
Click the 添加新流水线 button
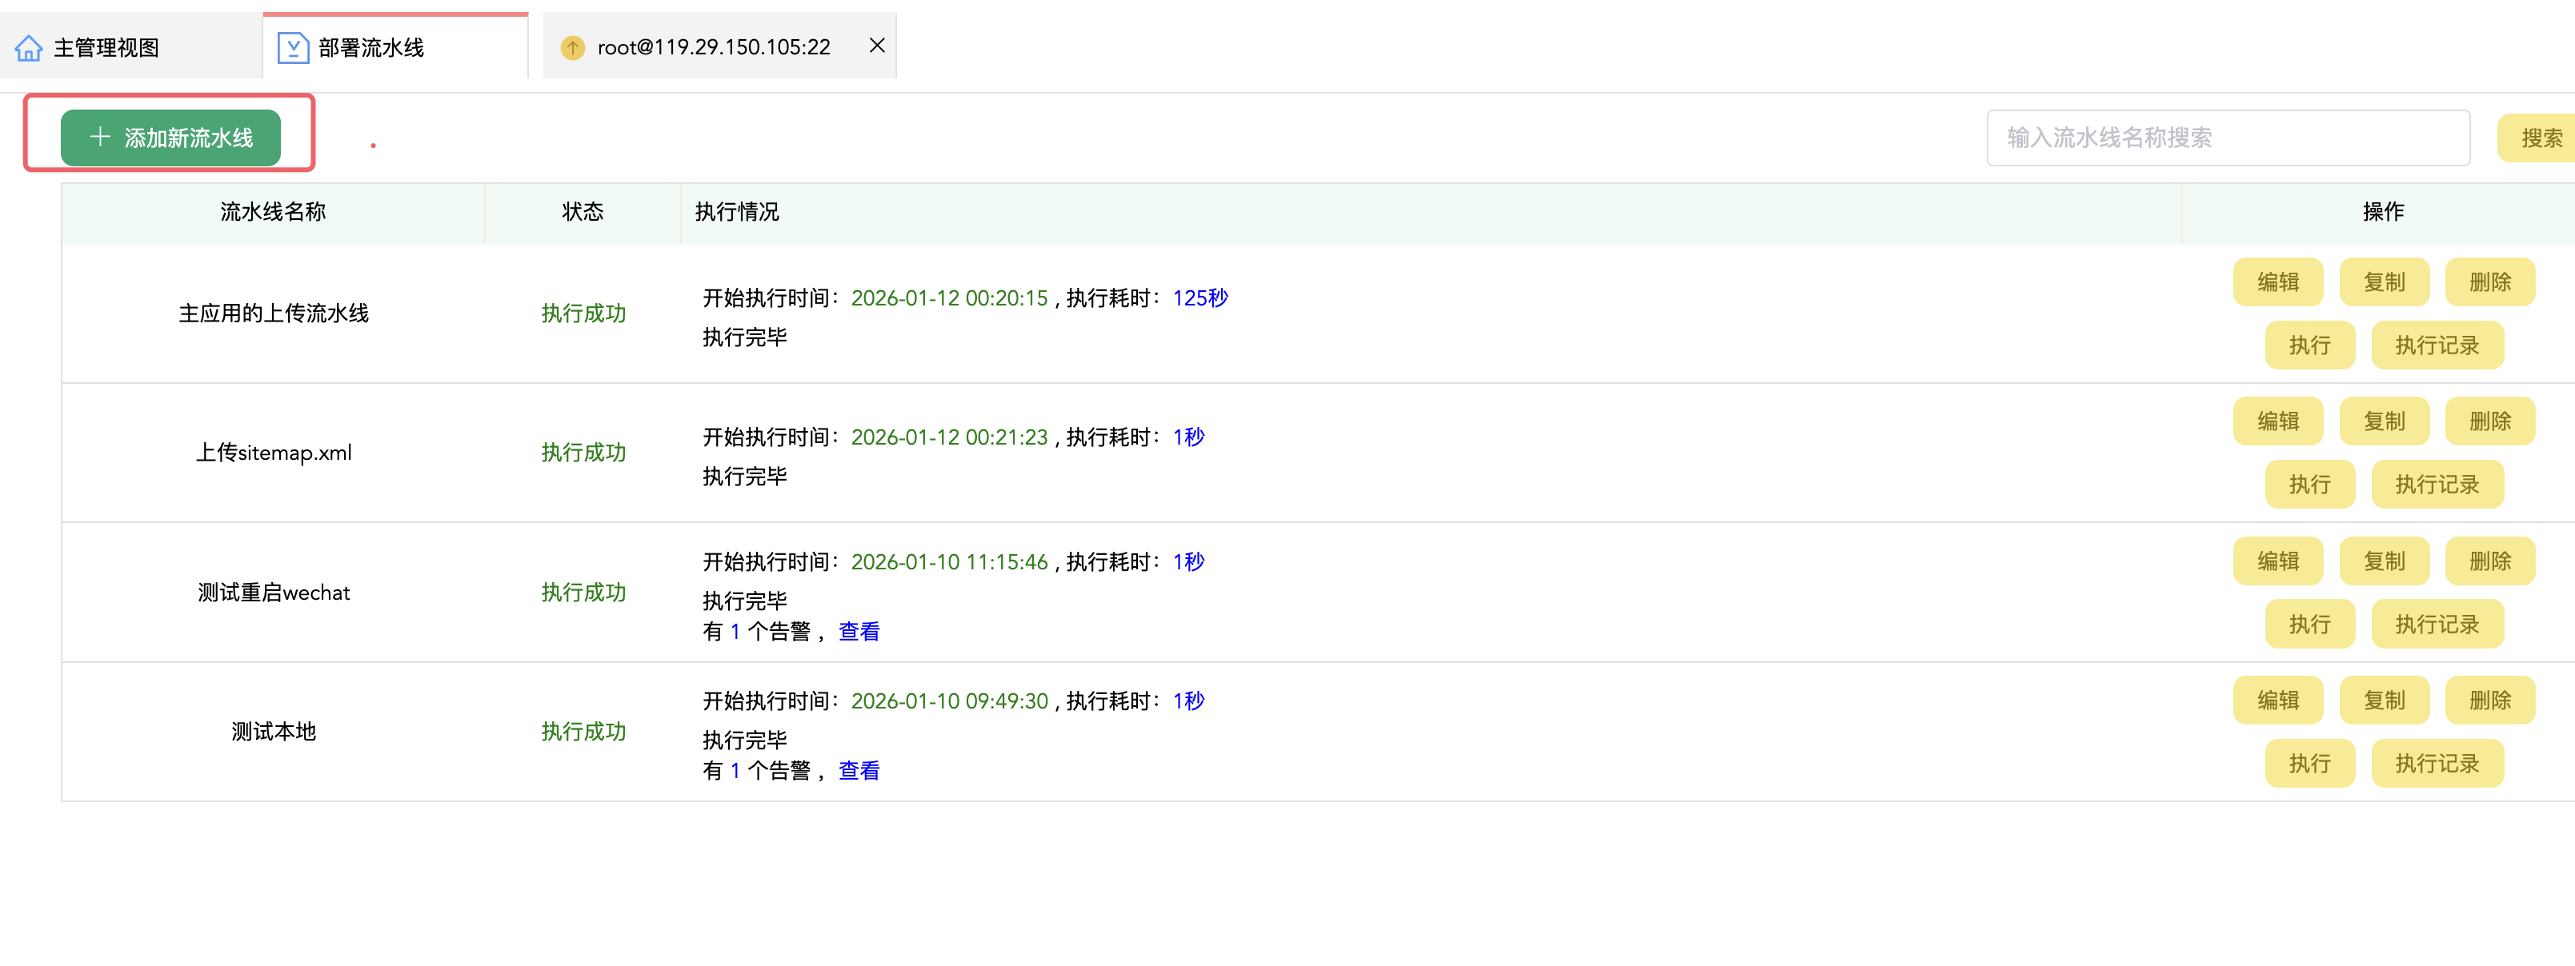(x=171, y=138)
